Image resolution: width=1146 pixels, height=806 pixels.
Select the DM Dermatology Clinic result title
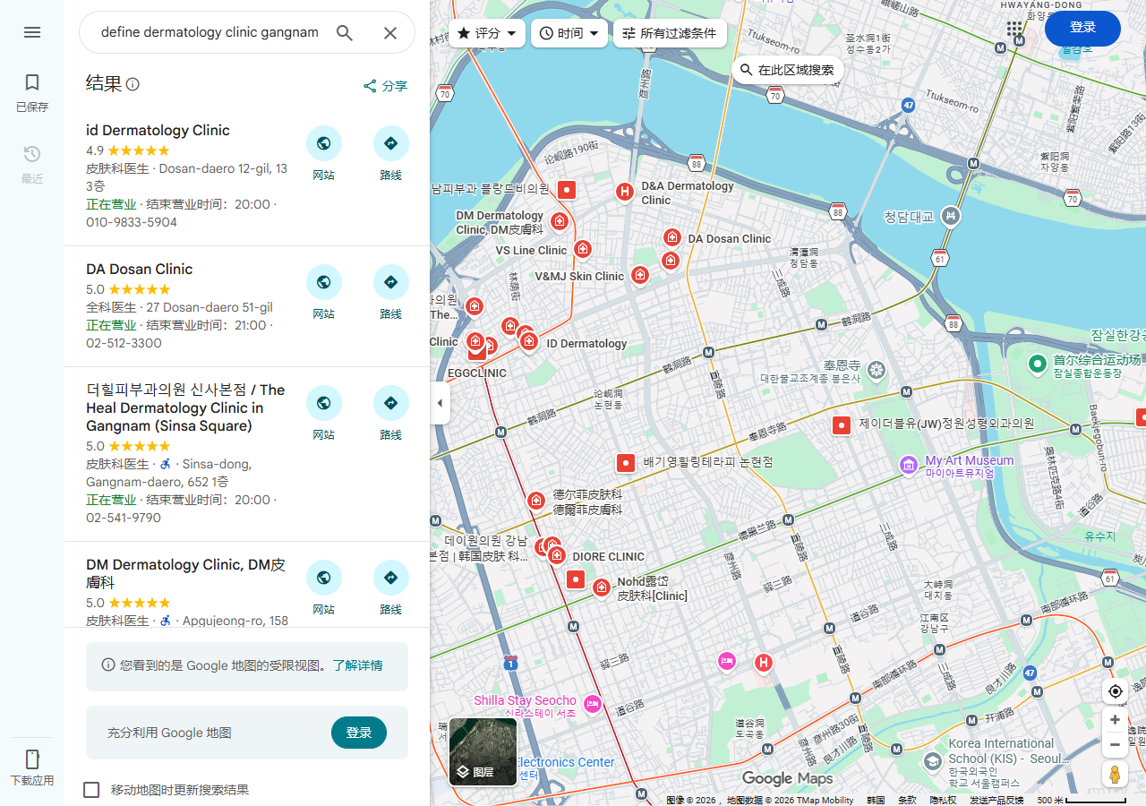pyautogui.click(x=185, y=573)
